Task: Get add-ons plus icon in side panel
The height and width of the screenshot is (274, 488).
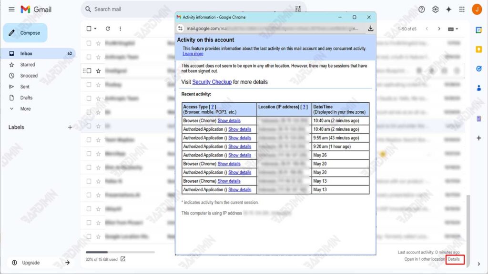Action: tap(478, 138)
